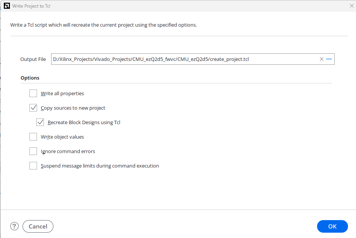
Task: Check the Suspend message limits box
Action: pyautogui.click(x=33, y=166)
